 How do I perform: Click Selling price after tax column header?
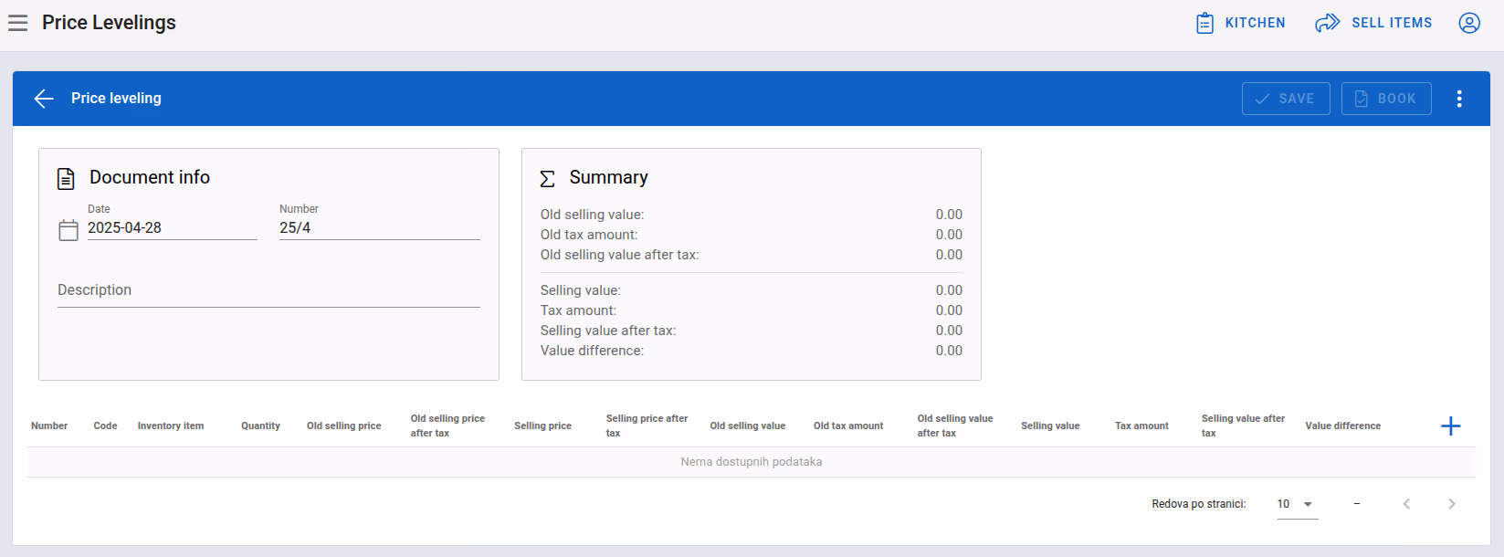tap(647, 426)
